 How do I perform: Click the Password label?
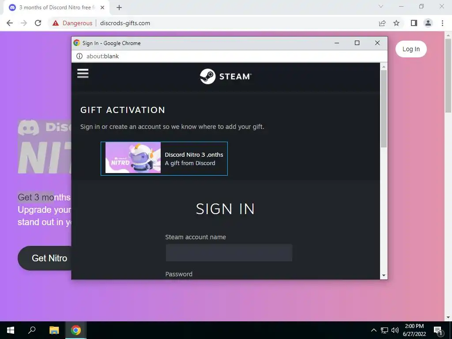click(179, 274)
